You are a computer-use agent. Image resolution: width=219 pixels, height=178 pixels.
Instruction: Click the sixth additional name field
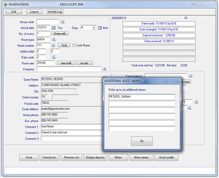[x=142, y=129]
